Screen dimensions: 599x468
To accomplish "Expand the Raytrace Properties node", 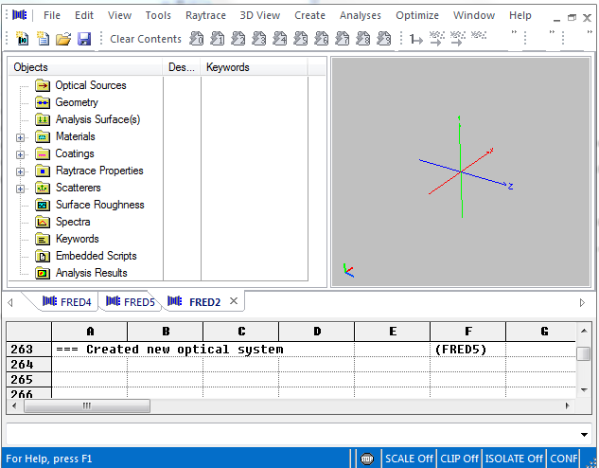I will coord(21,171).
